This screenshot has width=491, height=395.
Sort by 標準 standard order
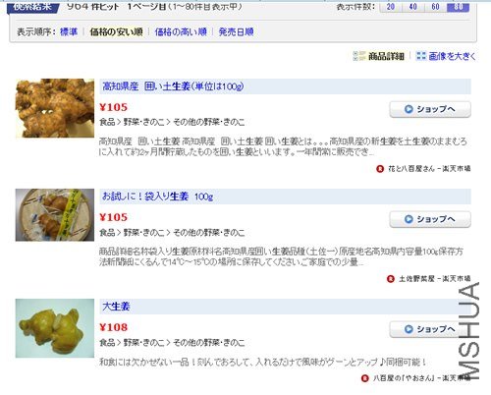pyautogui.click(x=69, y=31)
